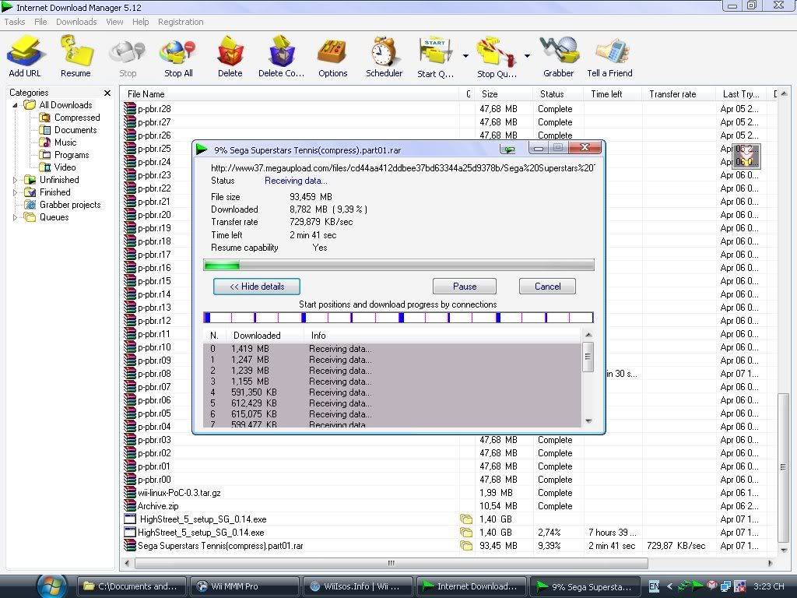This screenshot has height=598, width=797.
Task: Expand the Queues tree node
Action: coord(15,217)
